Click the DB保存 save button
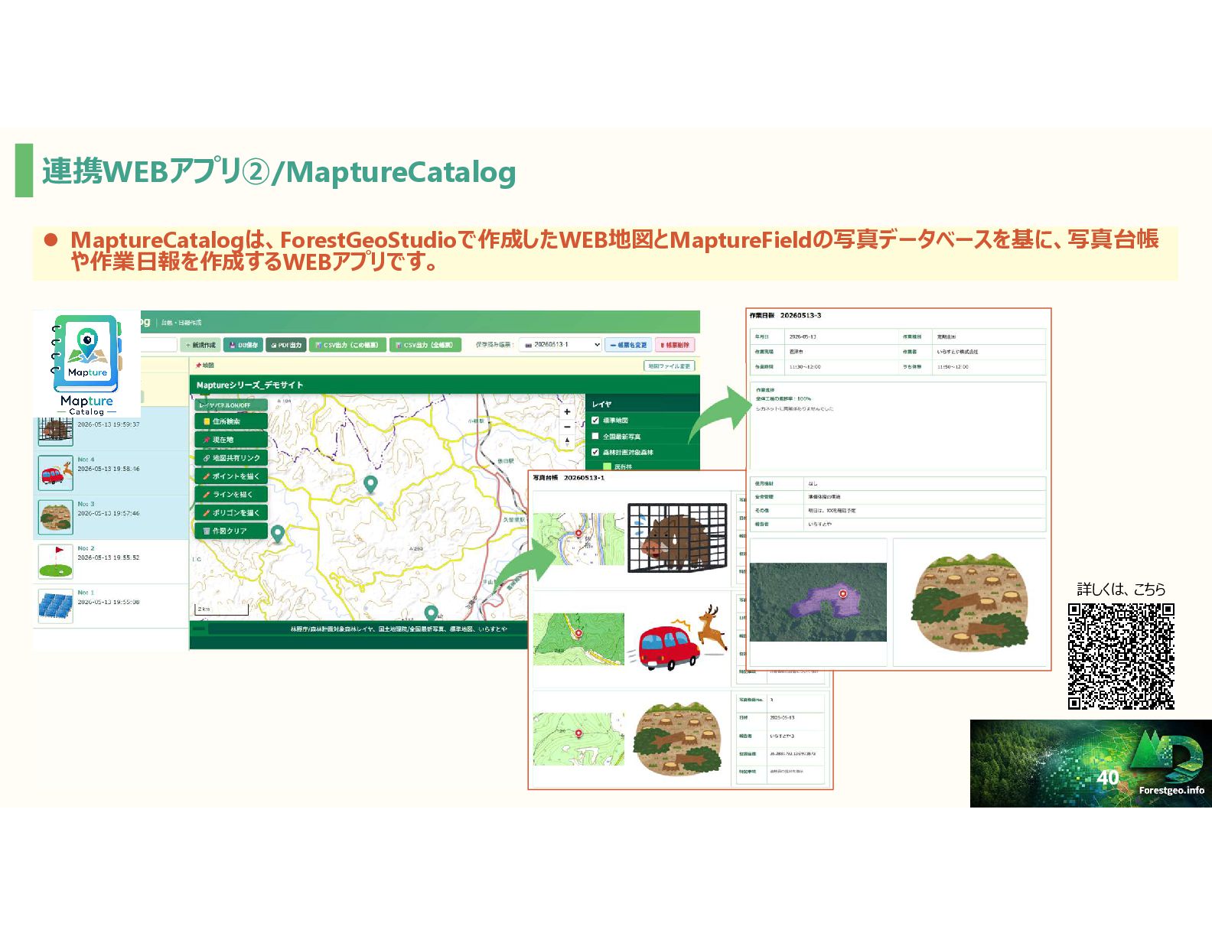 tap(243, 345)
